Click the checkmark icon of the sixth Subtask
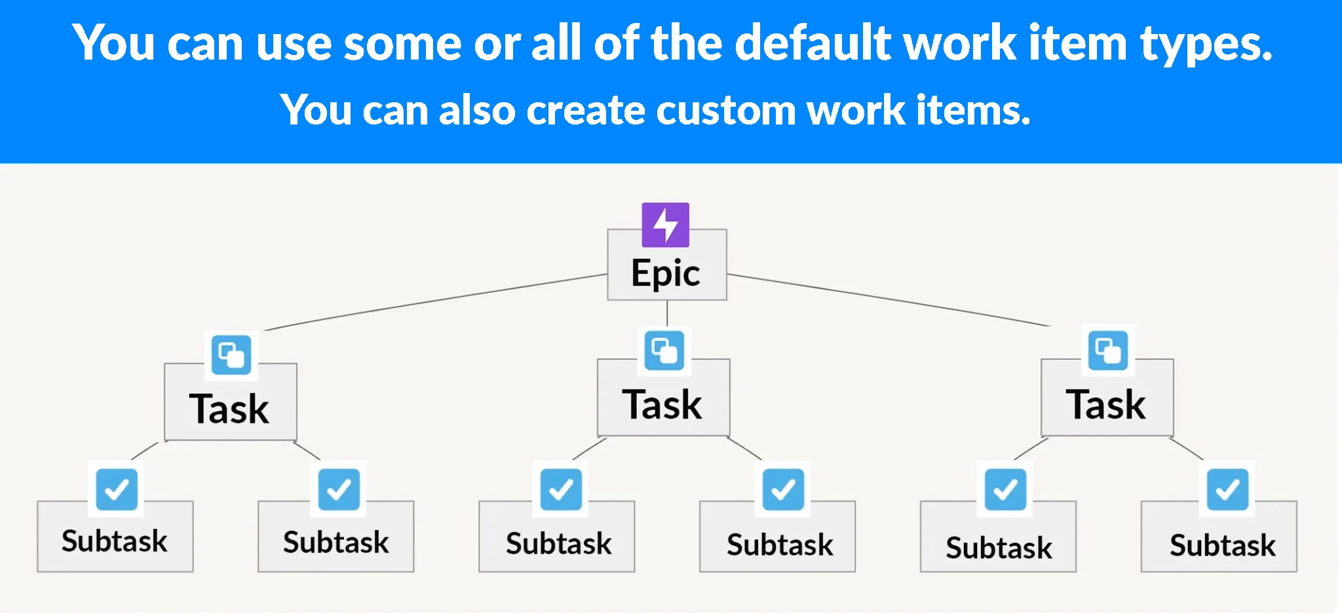This screenshot has width=1342, height=614. point(1227,489)
